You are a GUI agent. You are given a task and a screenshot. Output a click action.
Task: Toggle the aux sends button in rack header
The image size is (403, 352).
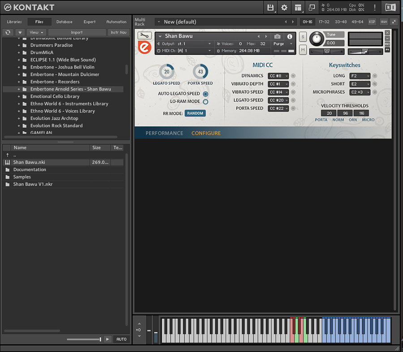(384, 22)
